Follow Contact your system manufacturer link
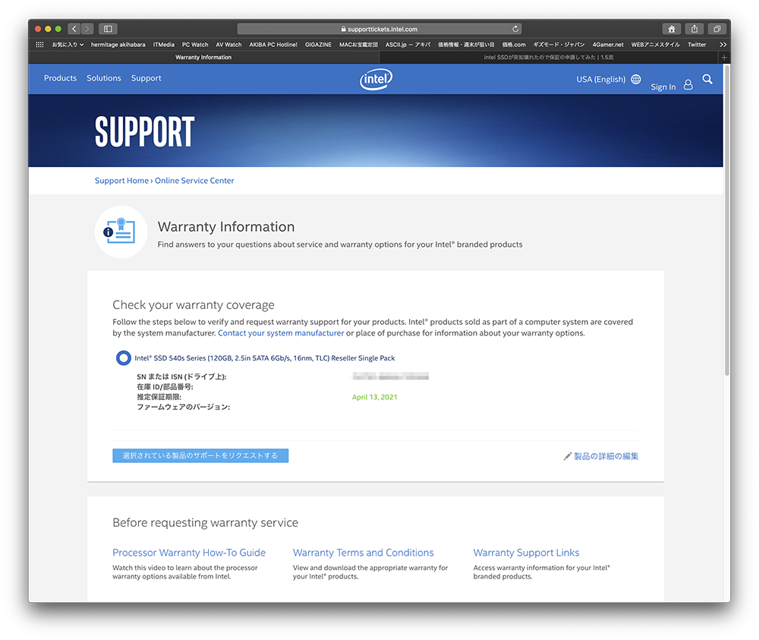 coord(281,333)
